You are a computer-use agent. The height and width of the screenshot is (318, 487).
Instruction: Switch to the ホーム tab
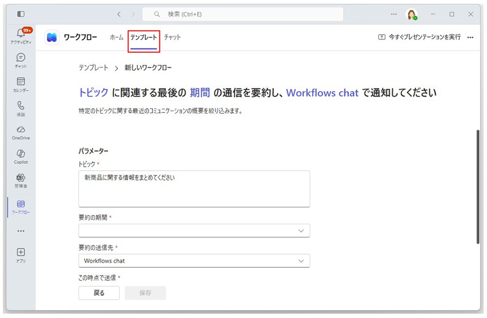(x=116, y=38)
